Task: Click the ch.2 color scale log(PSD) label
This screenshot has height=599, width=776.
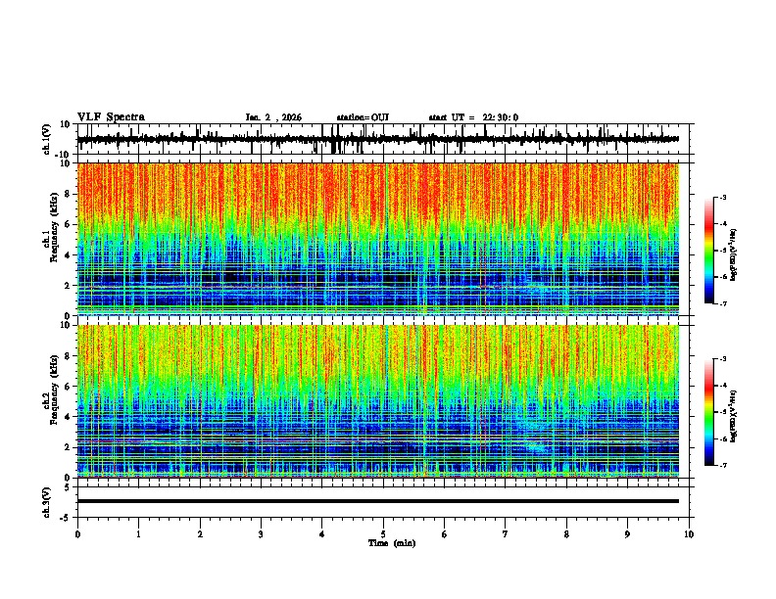Action: click(733, 416)
